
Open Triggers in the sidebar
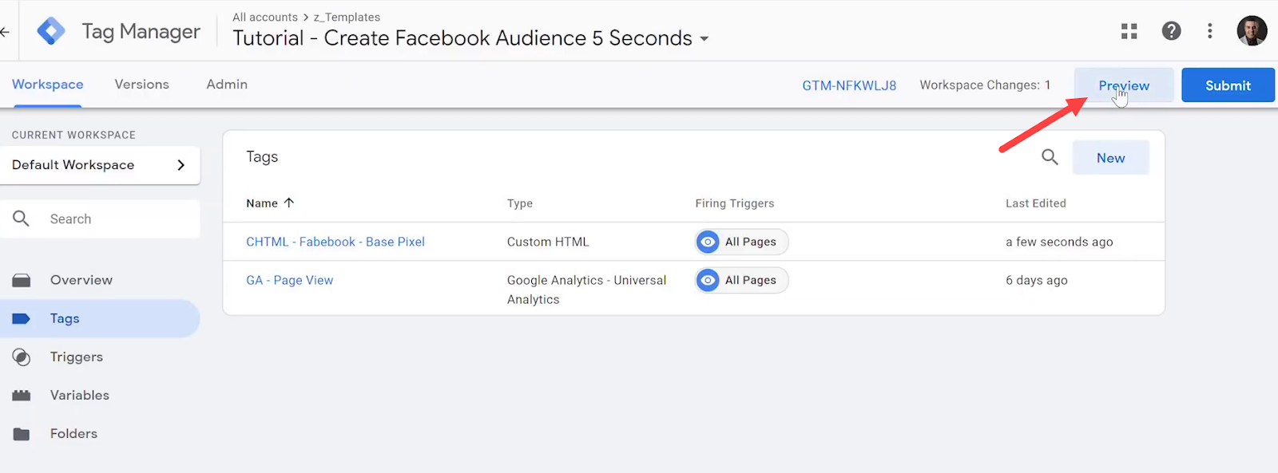[100, 357]
